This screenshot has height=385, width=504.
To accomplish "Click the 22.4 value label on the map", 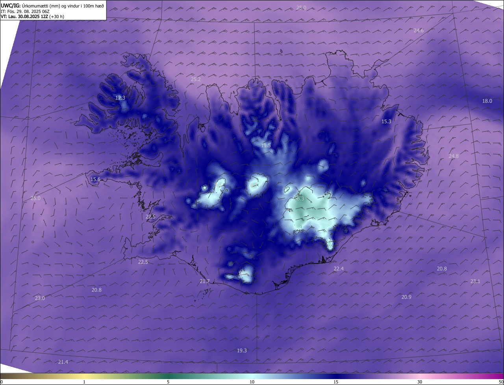I will click(339, 268).
